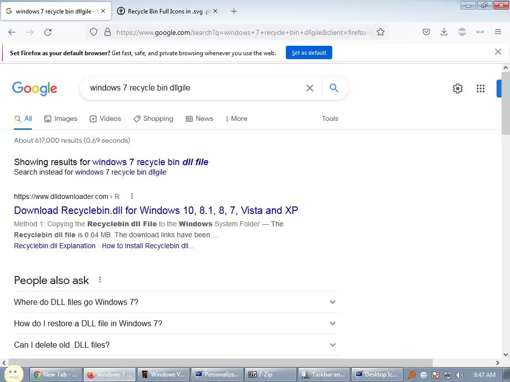Screen dimensions: 510x382
Task: Click into the Google search input
Action: point(195,88)
